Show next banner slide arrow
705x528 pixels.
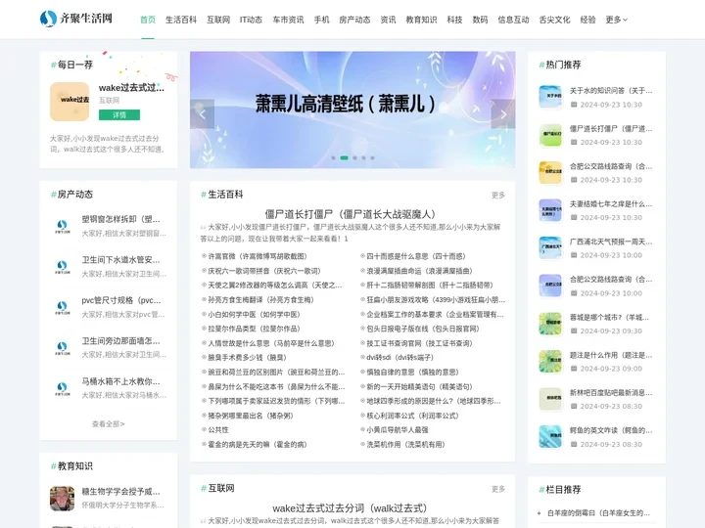[503, 114]
